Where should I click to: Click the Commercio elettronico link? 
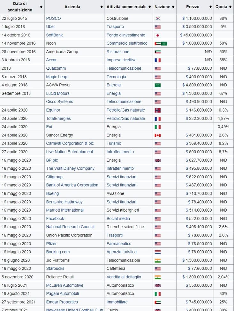pos(127,43)
